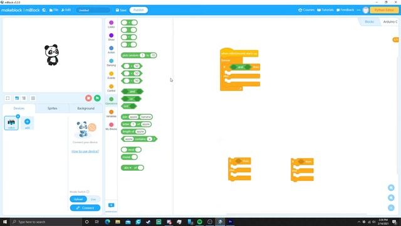Click the panda sprite on the stage
Image resolution: width=401 pixels, height=226 pixels.
[x=52, y=55]
